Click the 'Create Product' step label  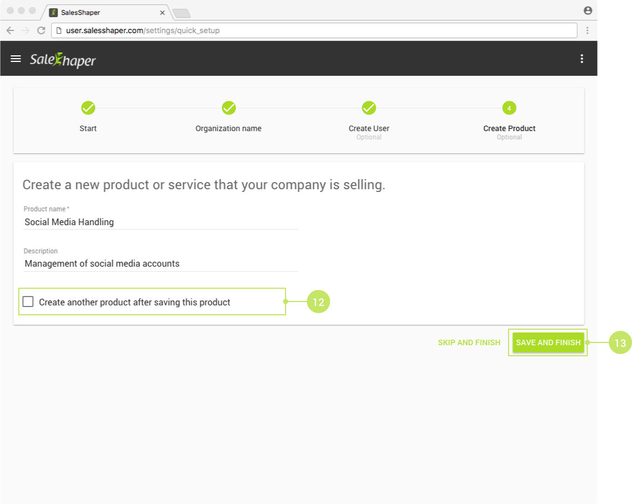509,128
